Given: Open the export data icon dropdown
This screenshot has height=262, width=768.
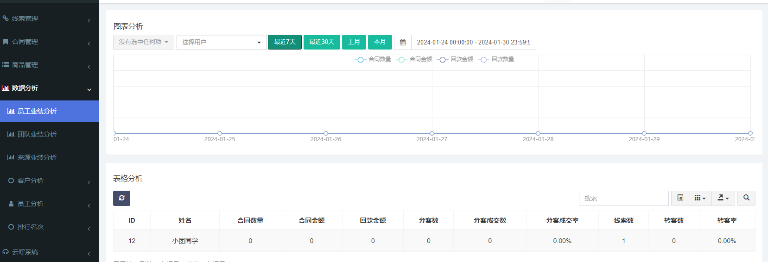Looking at the screenshot, I should coord(723,198).
